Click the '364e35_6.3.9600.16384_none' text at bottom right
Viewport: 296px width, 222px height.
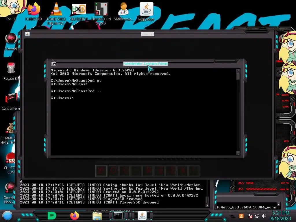pos(246,207)
